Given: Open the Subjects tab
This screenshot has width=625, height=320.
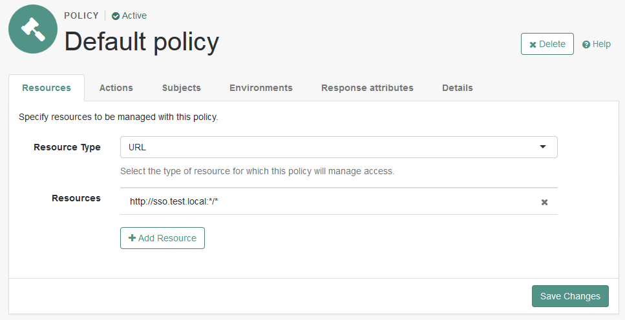Looking at the screenshot, I should (x=181, y=88).
